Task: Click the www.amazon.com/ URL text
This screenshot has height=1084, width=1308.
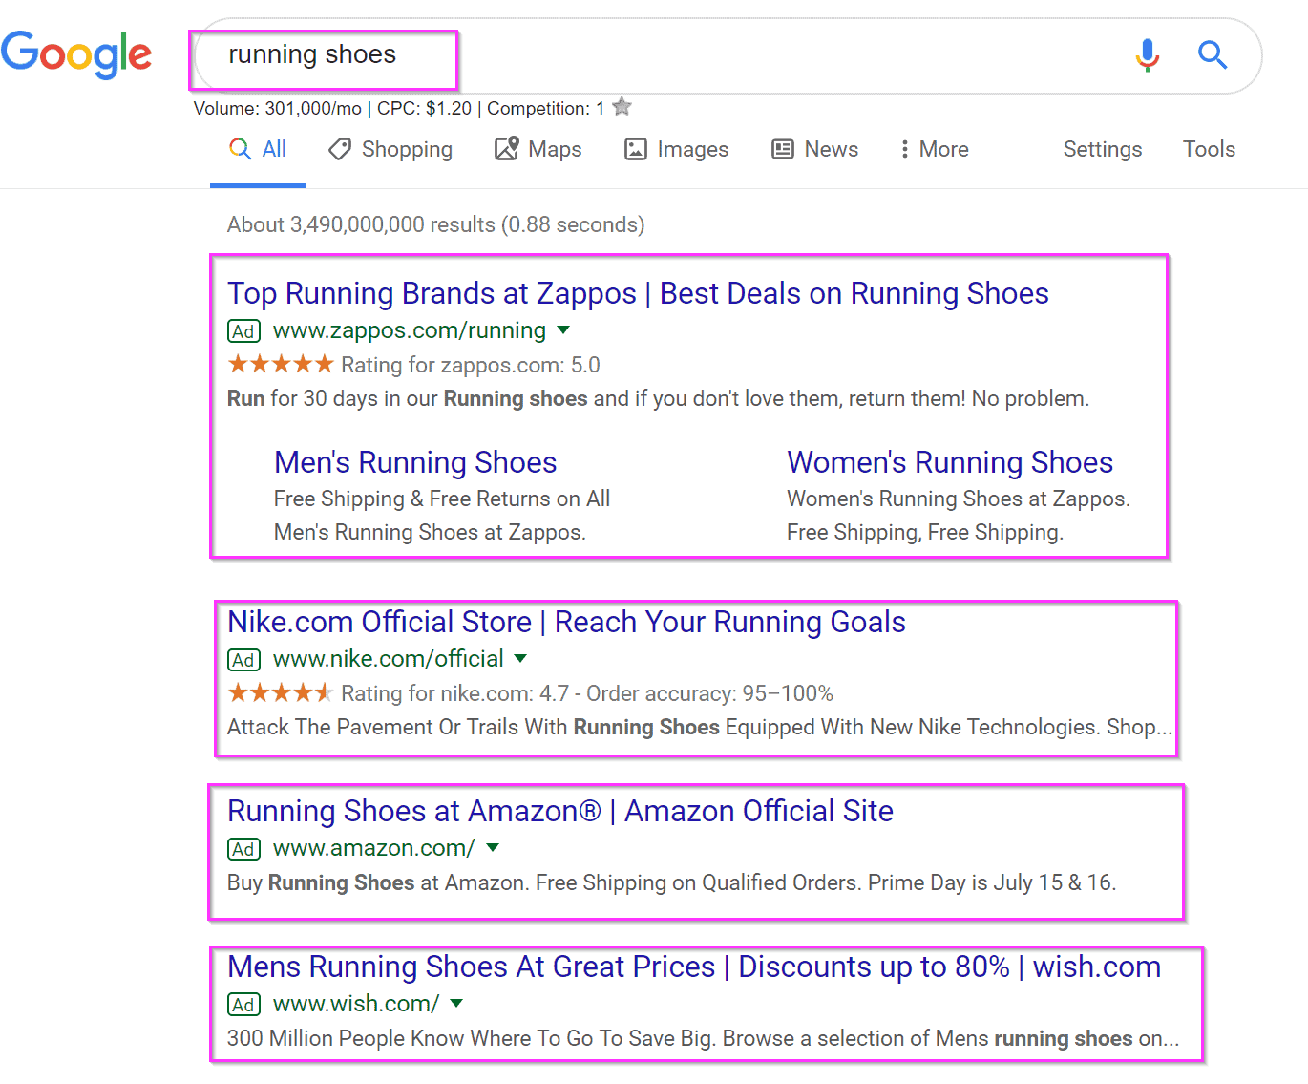Action: click(374, 848)
